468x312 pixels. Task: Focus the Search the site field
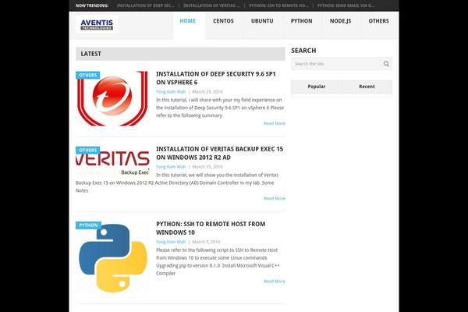[x=336, y=64]
